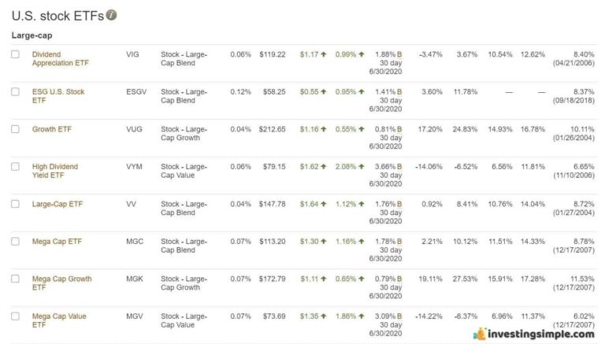This screenshot has width=605, height=344.
Task: Click the ESGV ticker symbol
Action: 136,92
